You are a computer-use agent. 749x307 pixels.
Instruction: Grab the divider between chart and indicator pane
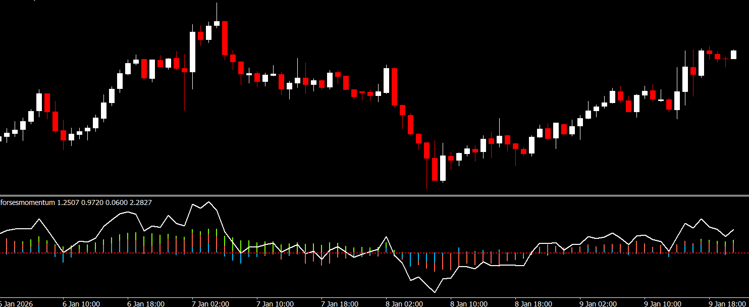point(375,195)
